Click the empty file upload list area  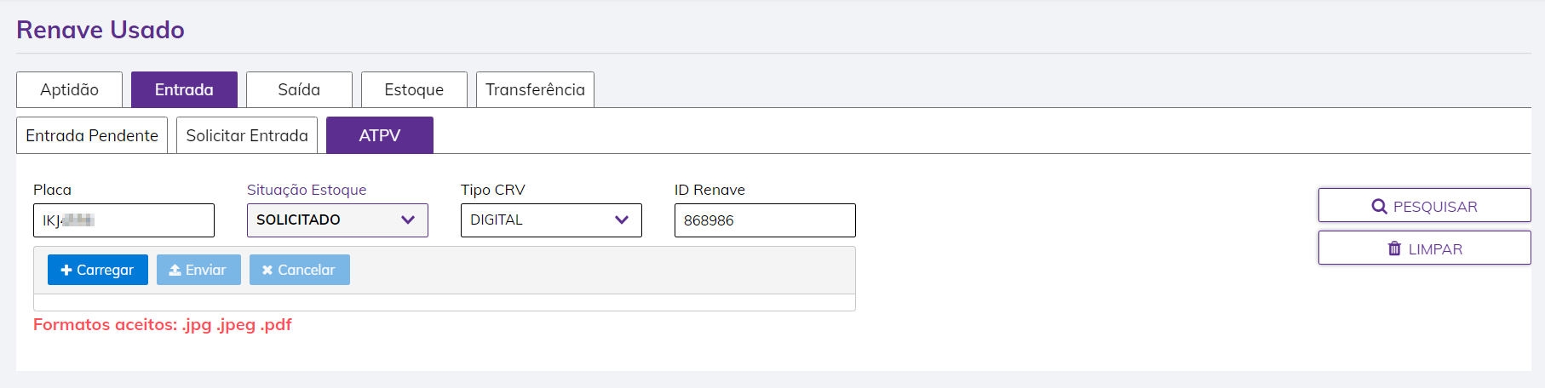[444, 302]
